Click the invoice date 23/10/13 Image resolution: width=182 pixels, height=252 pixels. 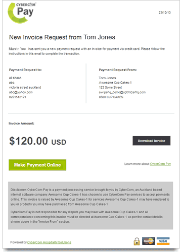coord(165,13)
